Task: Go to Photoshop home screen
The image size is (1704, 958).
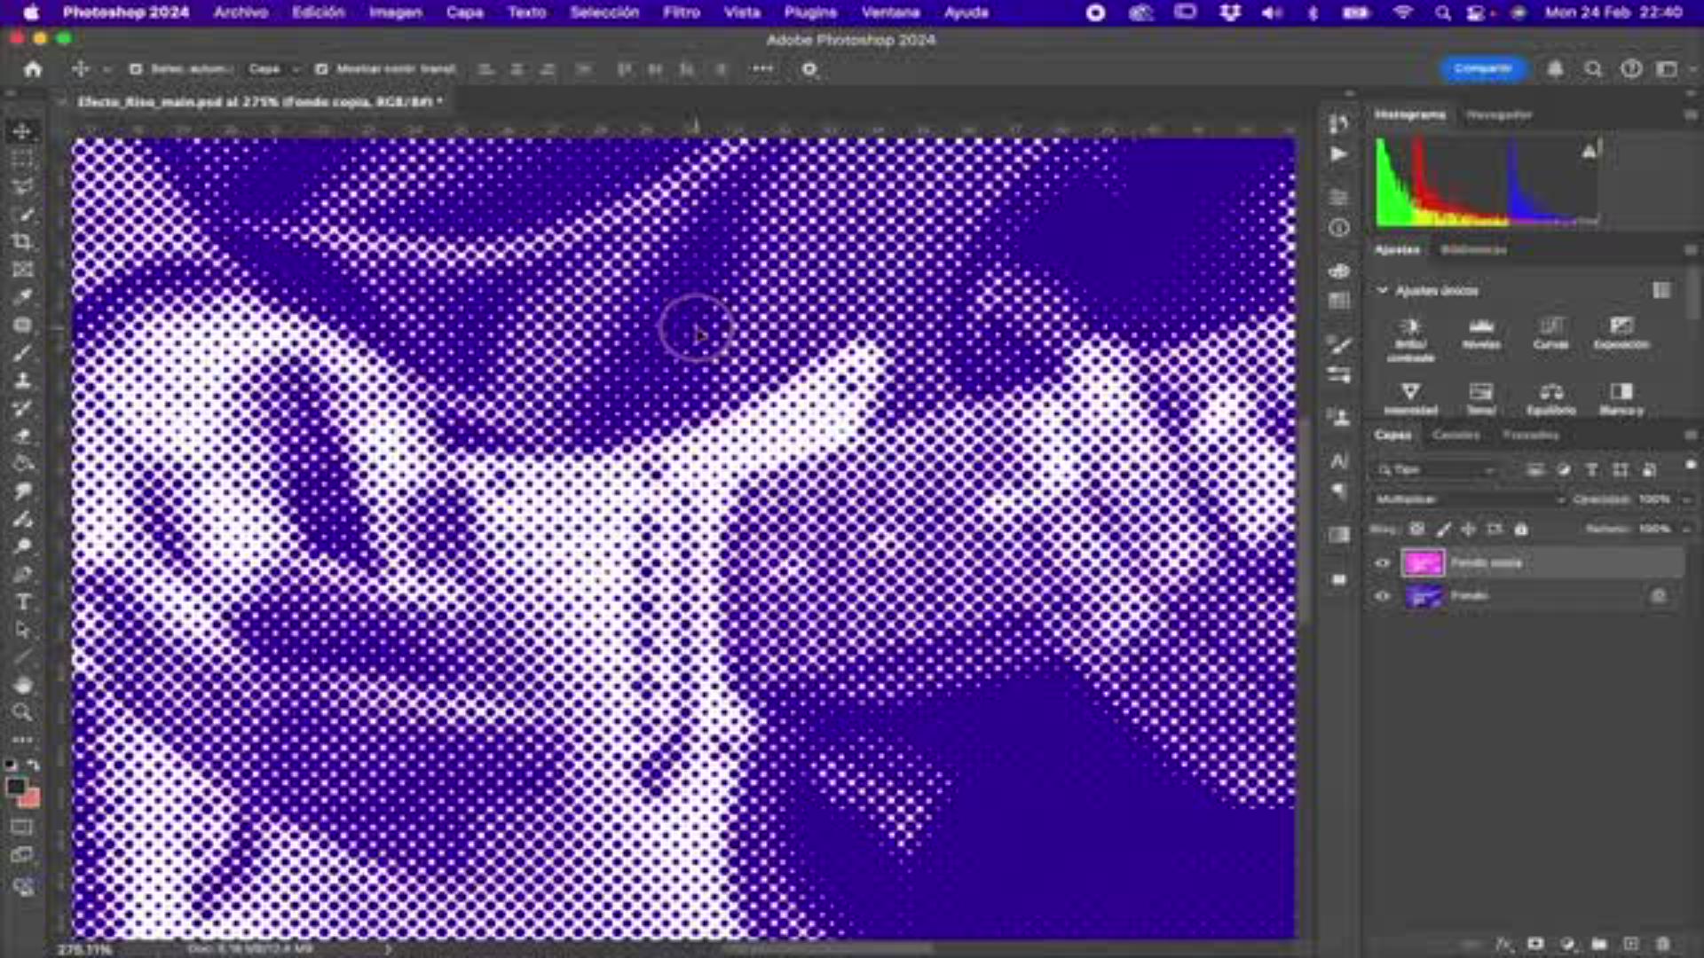Action: click(x=33, y=69)
